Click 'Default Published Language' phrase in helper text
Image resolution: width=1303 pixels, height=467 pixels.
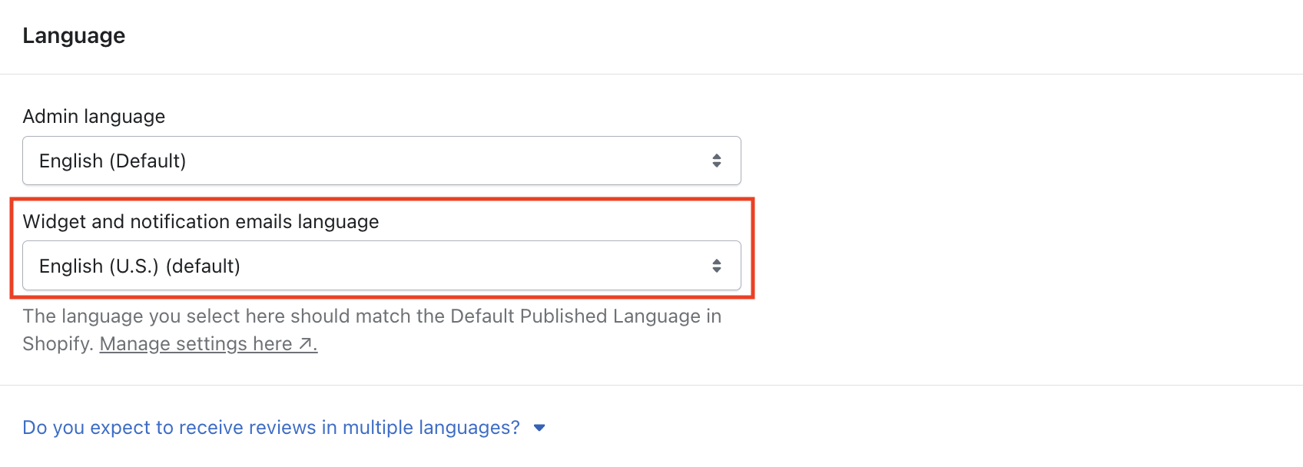[x=575, y=316]
